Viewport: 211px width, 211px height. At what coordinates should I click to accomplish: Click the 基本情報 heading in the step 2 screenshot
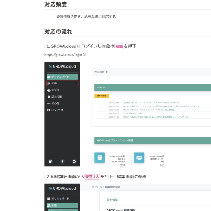tap(112, 200)
